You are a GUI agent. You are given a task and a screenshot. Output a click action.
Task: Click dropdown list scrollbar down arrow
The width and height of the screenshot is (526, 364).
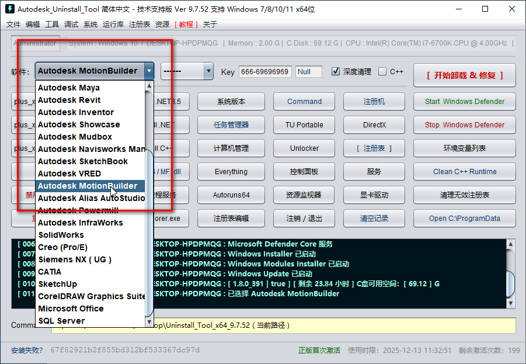149,322
